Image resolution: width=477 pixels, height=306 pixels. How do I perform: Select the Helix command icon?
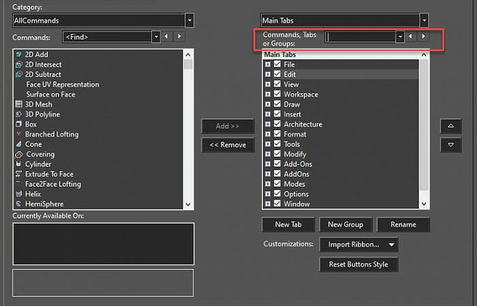coord(19,194)
